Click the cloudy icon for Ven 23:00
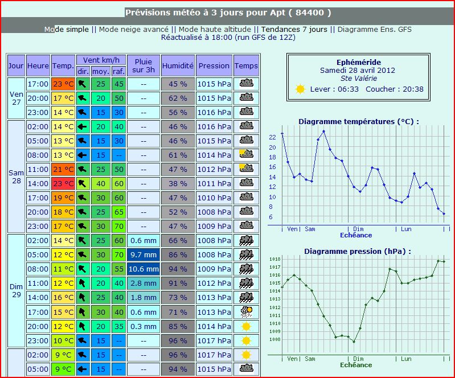Image resolution: width=455 pixels, height=378 pixels. (247, 112)
